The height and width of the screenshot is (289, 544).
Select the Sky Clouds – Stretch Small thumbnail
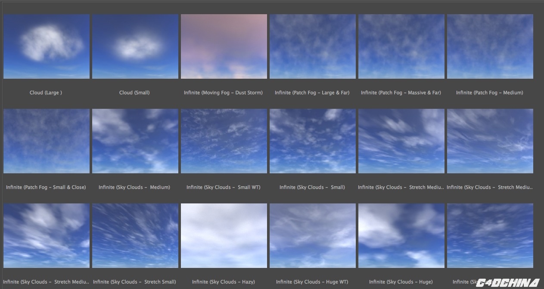135,236
